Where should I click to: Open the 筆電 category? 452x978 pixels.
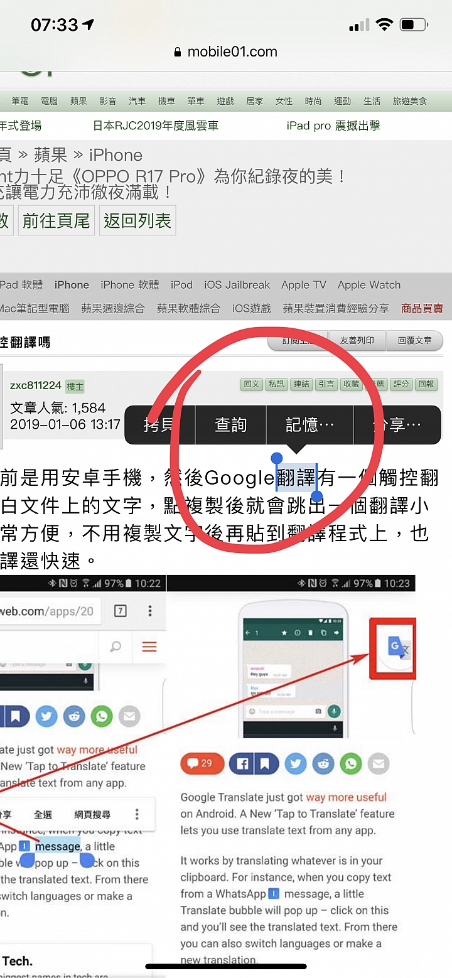pos(20,101)
